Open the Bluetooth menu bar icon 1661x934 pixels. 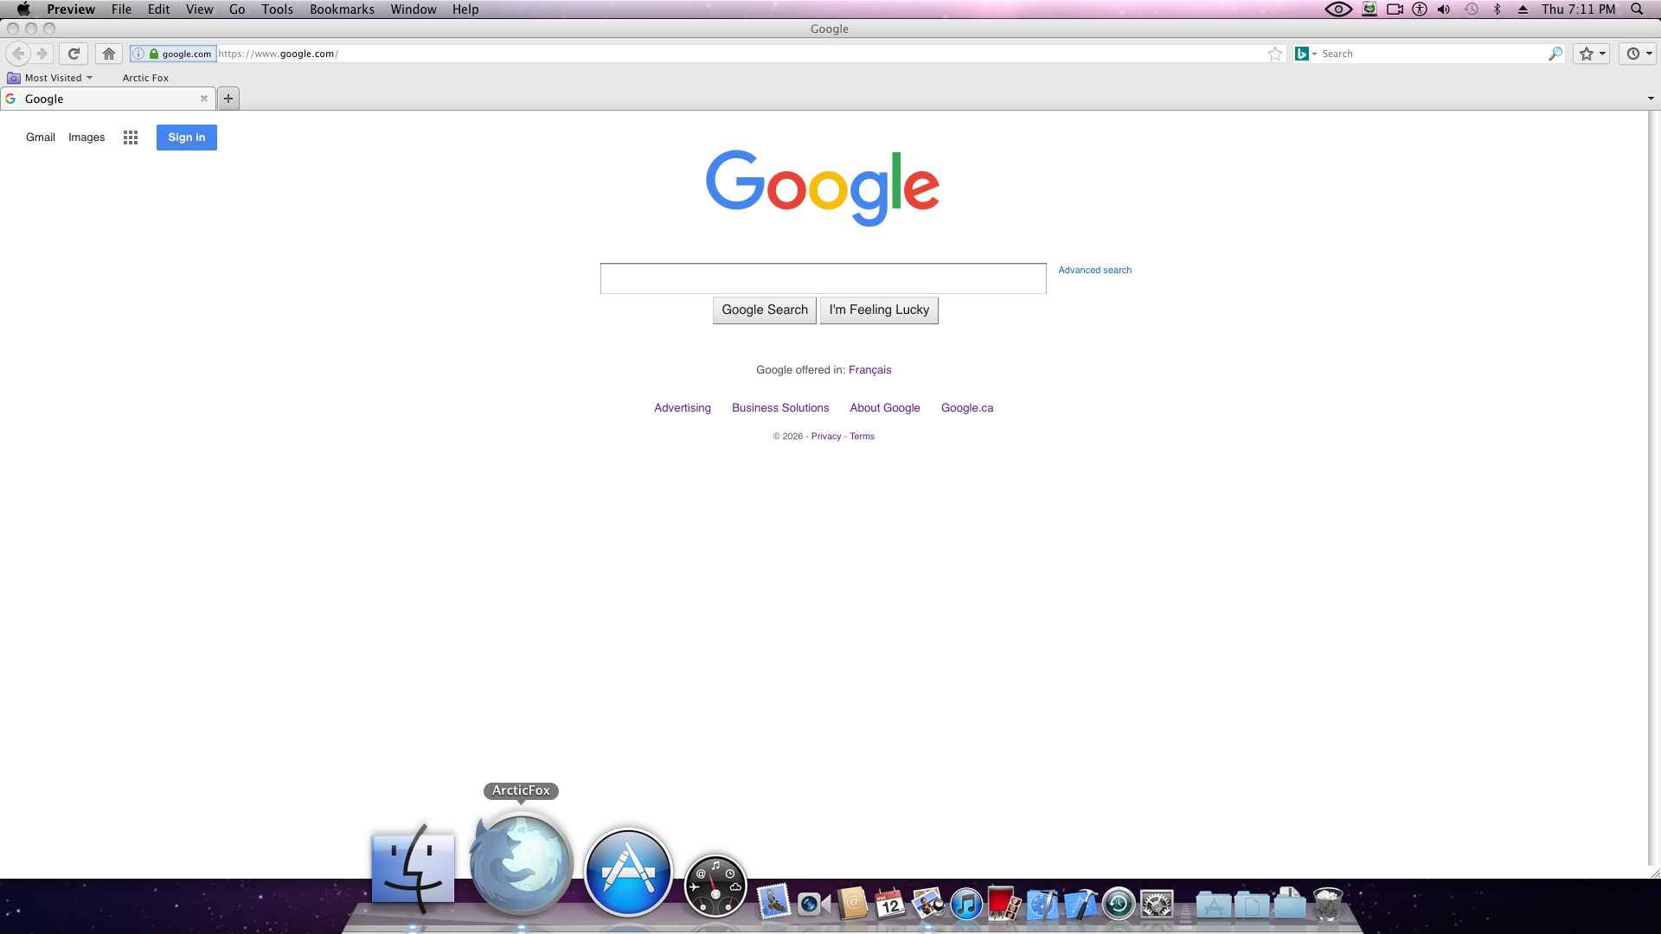point(1497,10)
